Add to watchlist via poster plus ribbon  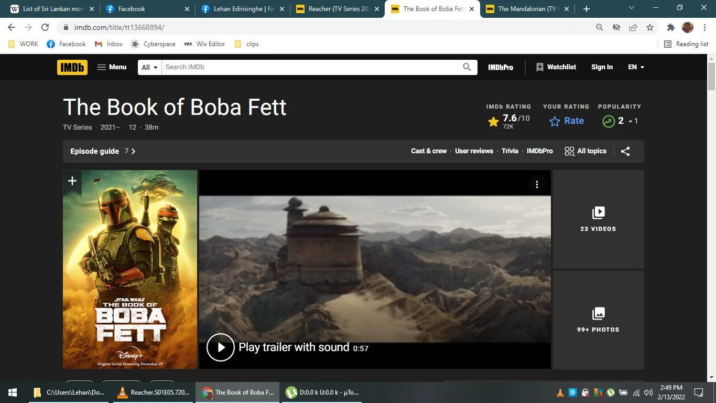[x=72, y=182]
